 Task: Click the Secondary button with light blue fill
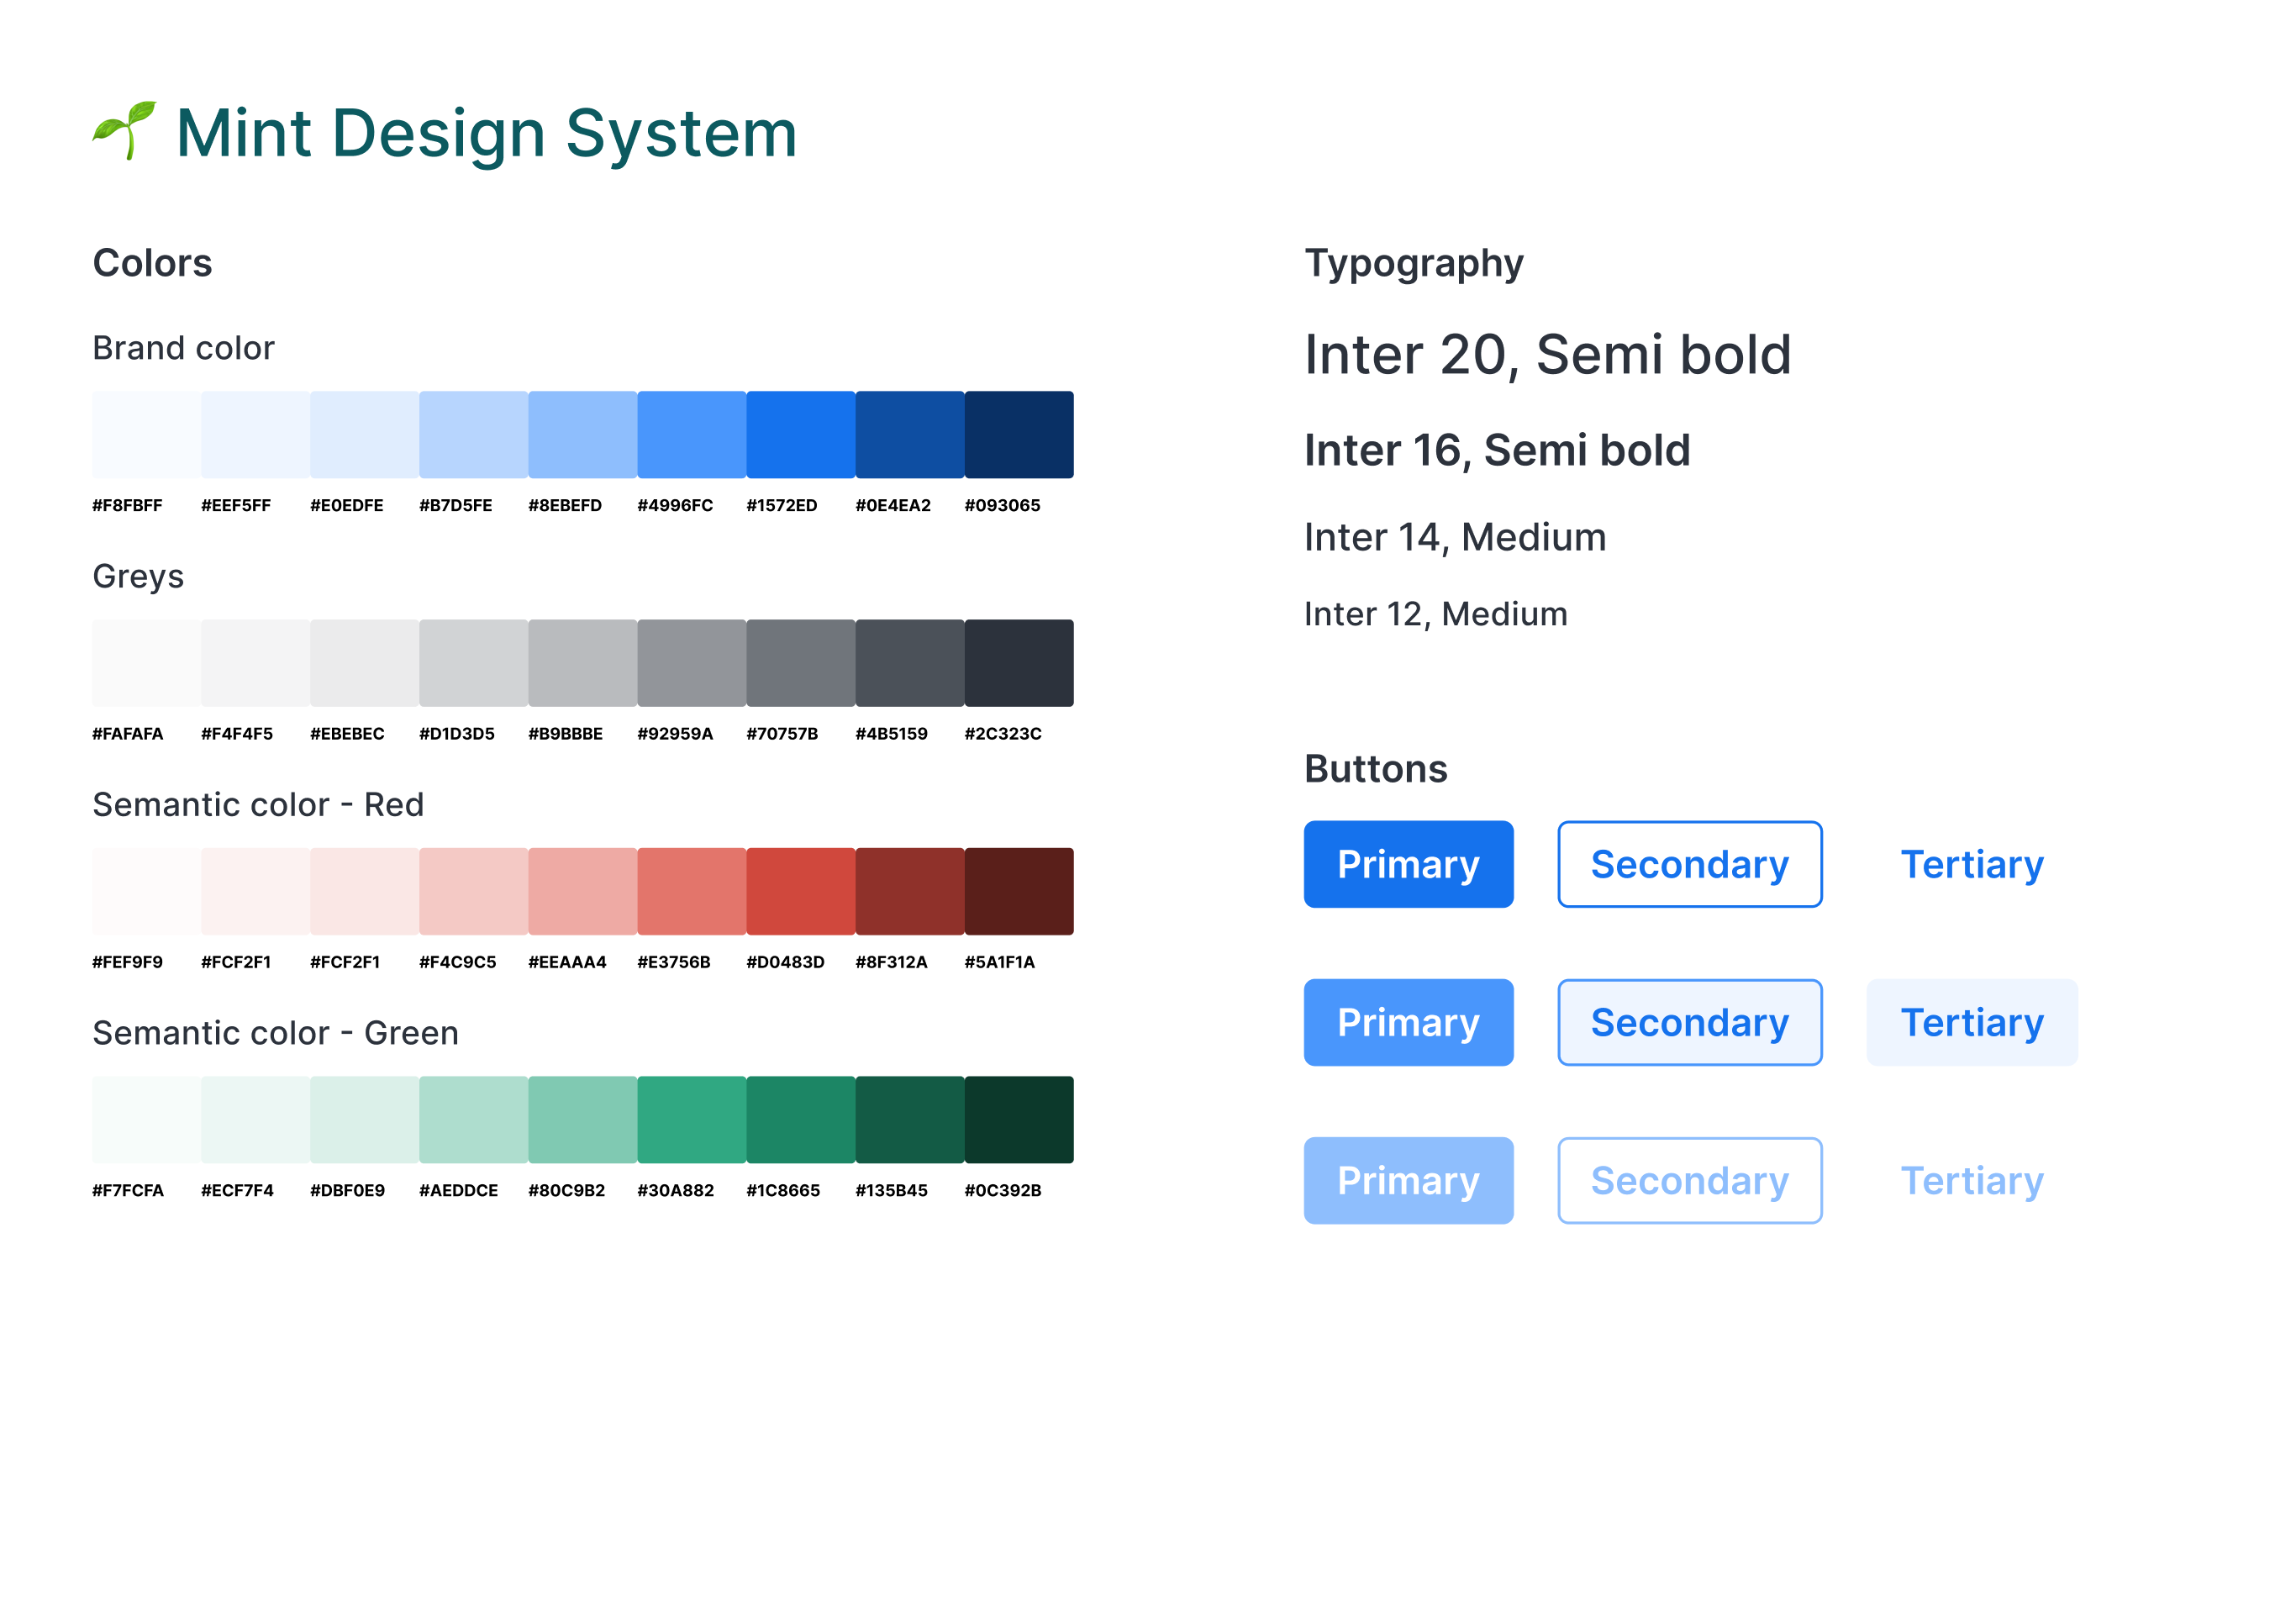[1689, 1022]
